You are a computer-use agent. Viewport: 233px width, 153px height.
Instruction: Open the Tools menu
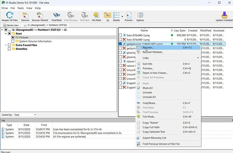coord(21,8)
